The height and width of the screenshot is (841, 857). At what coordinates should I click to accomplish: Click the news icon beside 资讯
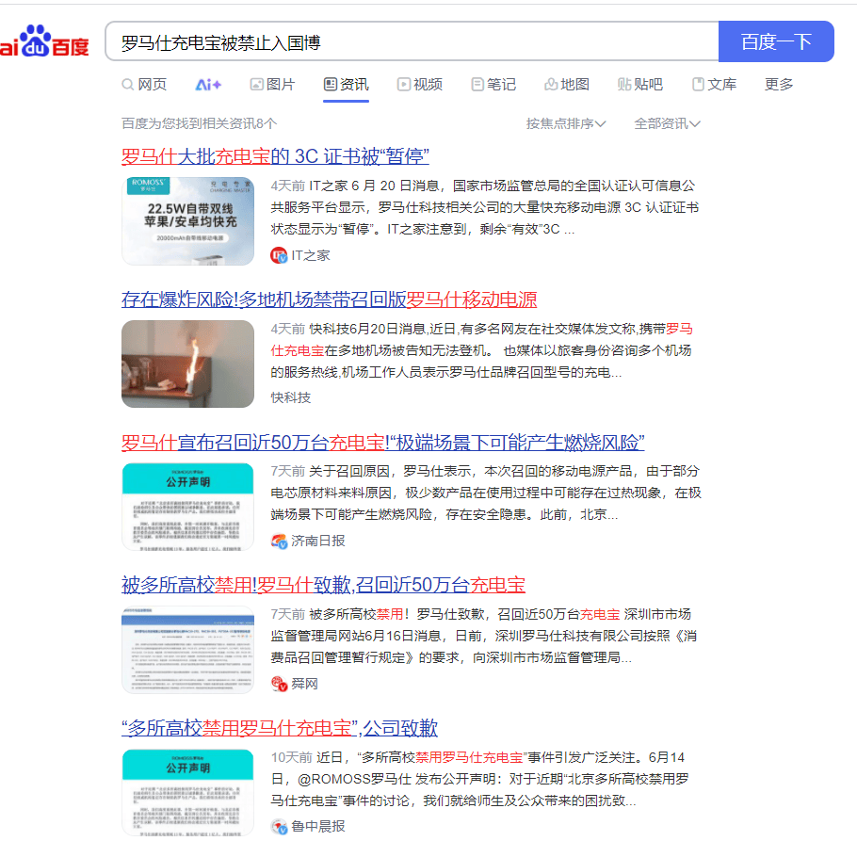(331, 84)
